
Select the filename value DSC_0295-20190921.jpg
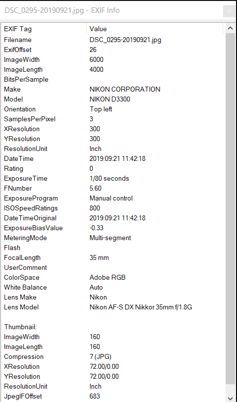(125, 40)
